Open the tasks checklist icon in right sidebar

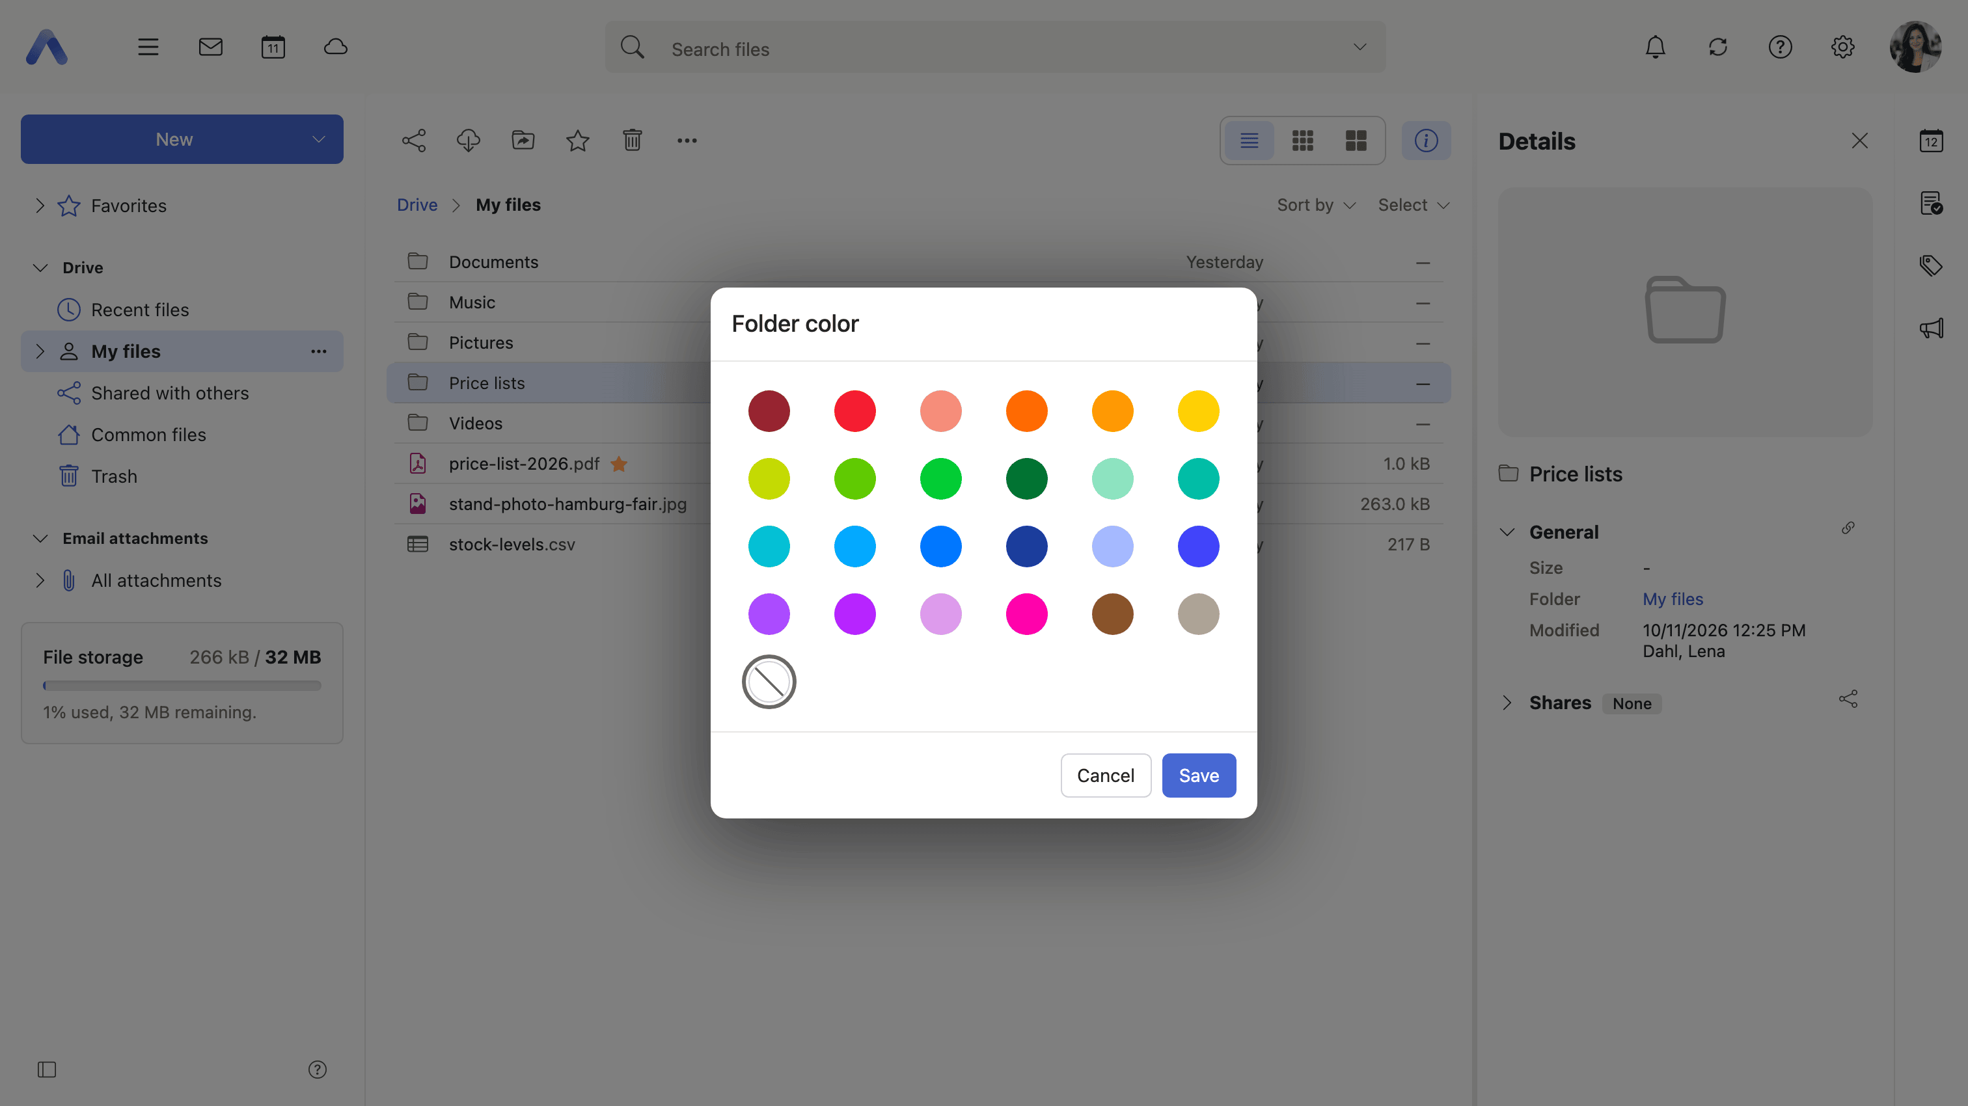coord(1930,203)
